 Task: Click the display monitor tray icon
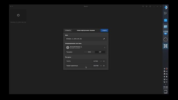(164, 82)
